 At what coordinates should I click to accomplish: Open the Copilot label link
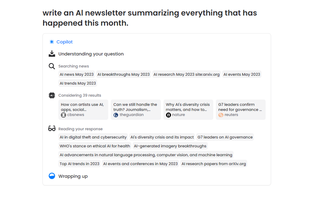(64, 42)
